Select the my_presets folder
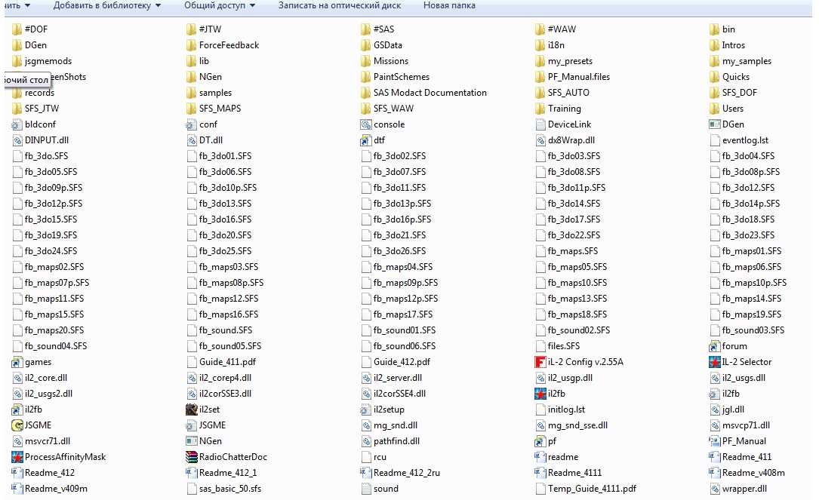The height and width of the screenshot is (500, 819). [564, 61]
